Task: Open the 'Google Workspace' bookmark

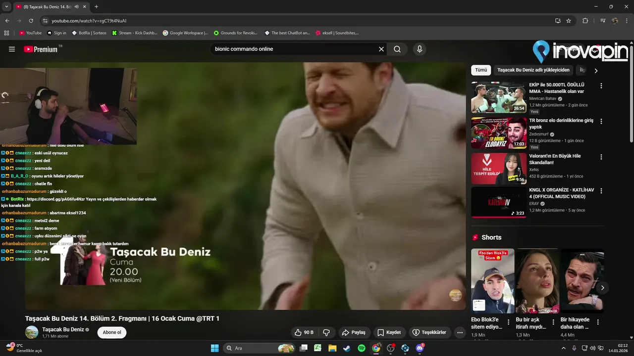Action: [185, 33]
